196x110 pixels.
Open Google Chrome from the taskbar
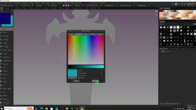[x=67, y=108]
